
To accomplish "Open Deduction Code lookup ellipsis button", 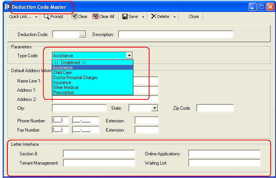I will tap(82, 35).
